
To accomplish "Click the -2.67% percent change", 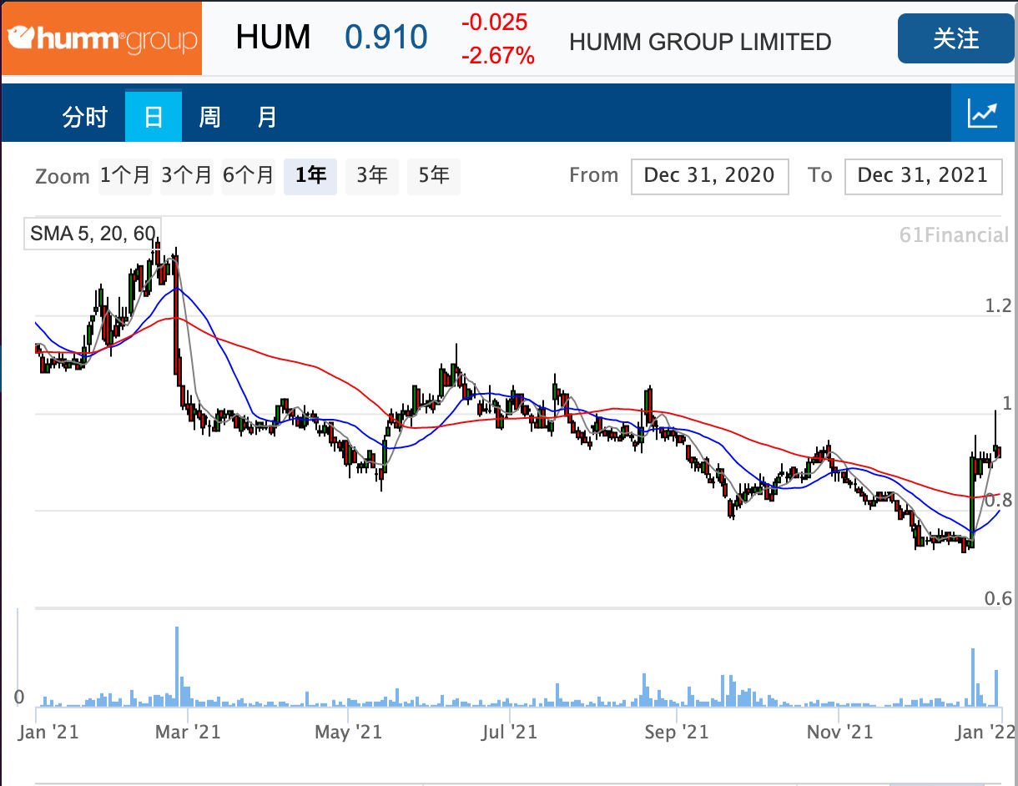I will point(498,56).
